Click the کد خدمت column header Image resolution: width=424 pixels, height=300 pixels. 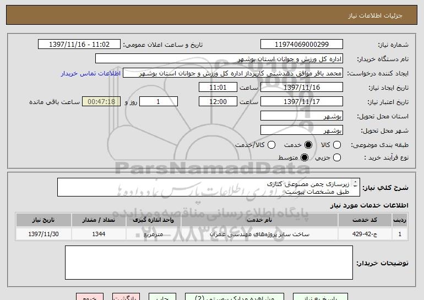365,220
